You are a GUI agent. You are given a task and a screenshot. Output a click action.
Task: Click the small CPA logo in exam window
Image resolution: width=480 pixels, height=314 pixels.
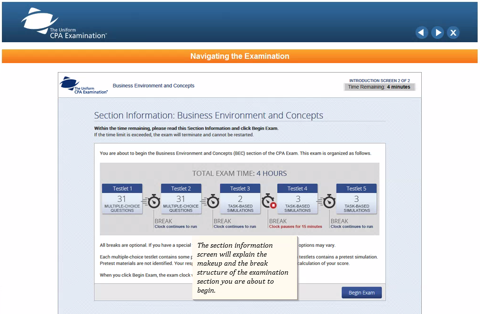(x=83, y=85)
